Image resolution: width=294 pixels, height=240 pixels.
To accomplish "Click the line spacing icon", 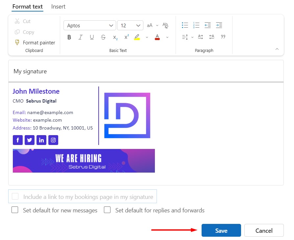I will pyautogui.click(x=185, y=37).
